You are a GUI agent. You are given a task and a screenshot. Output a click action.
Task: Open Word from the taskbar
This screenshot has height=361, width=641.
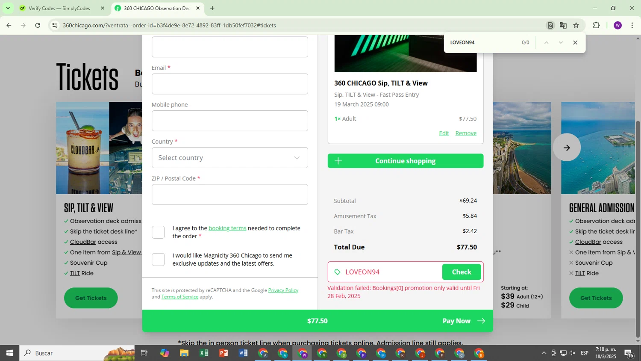point(243,353)
